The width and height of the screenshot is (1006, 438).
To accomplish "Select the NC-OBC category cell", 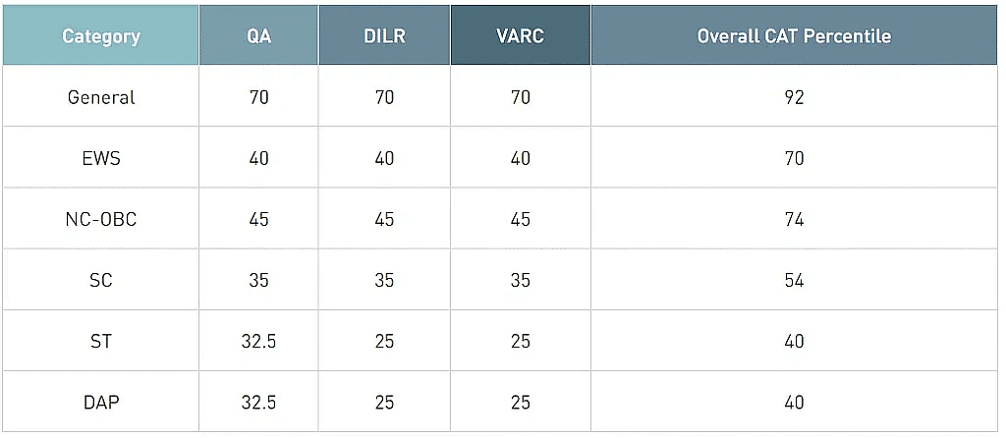I will tap(101, 219).
